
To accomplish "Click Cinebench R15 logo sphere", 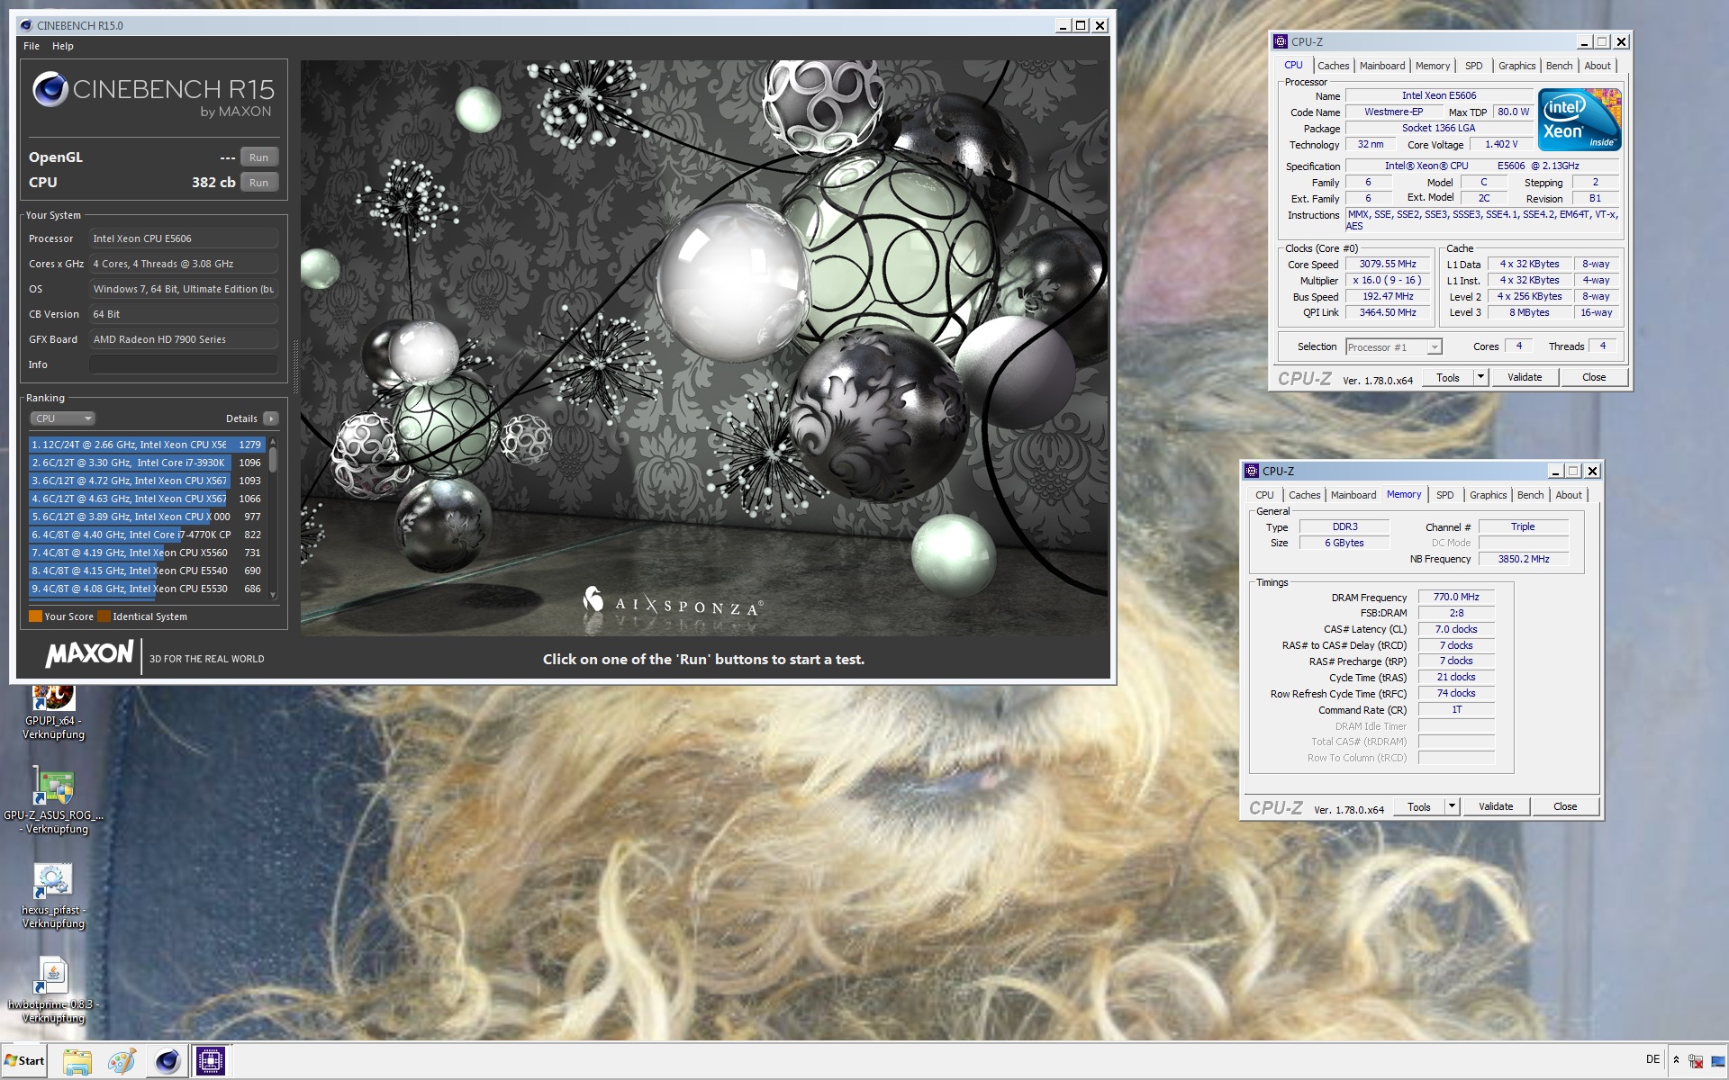I will 50,89.
